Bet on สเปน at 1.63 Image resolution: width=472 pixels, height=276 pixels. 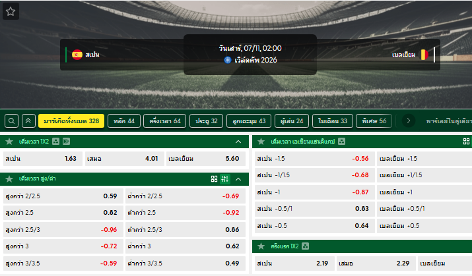pyautogui.click(x=42, y=159)
